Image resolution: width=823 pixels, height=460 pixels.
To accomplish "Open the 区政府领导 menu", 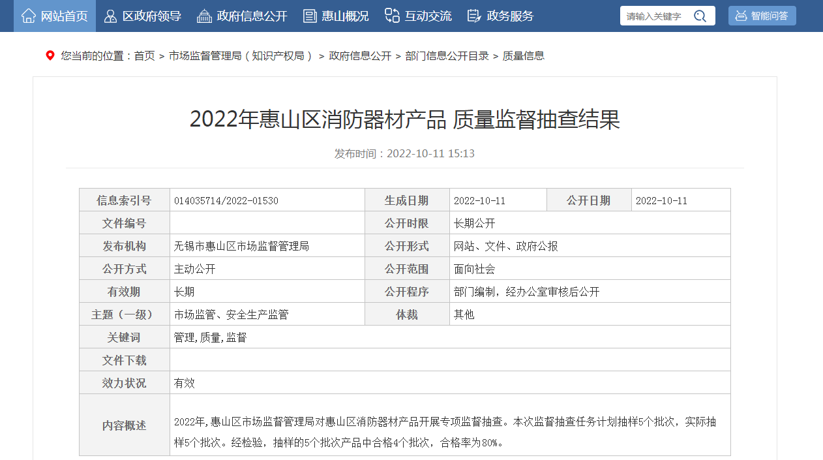I will [x=143, y=16].
